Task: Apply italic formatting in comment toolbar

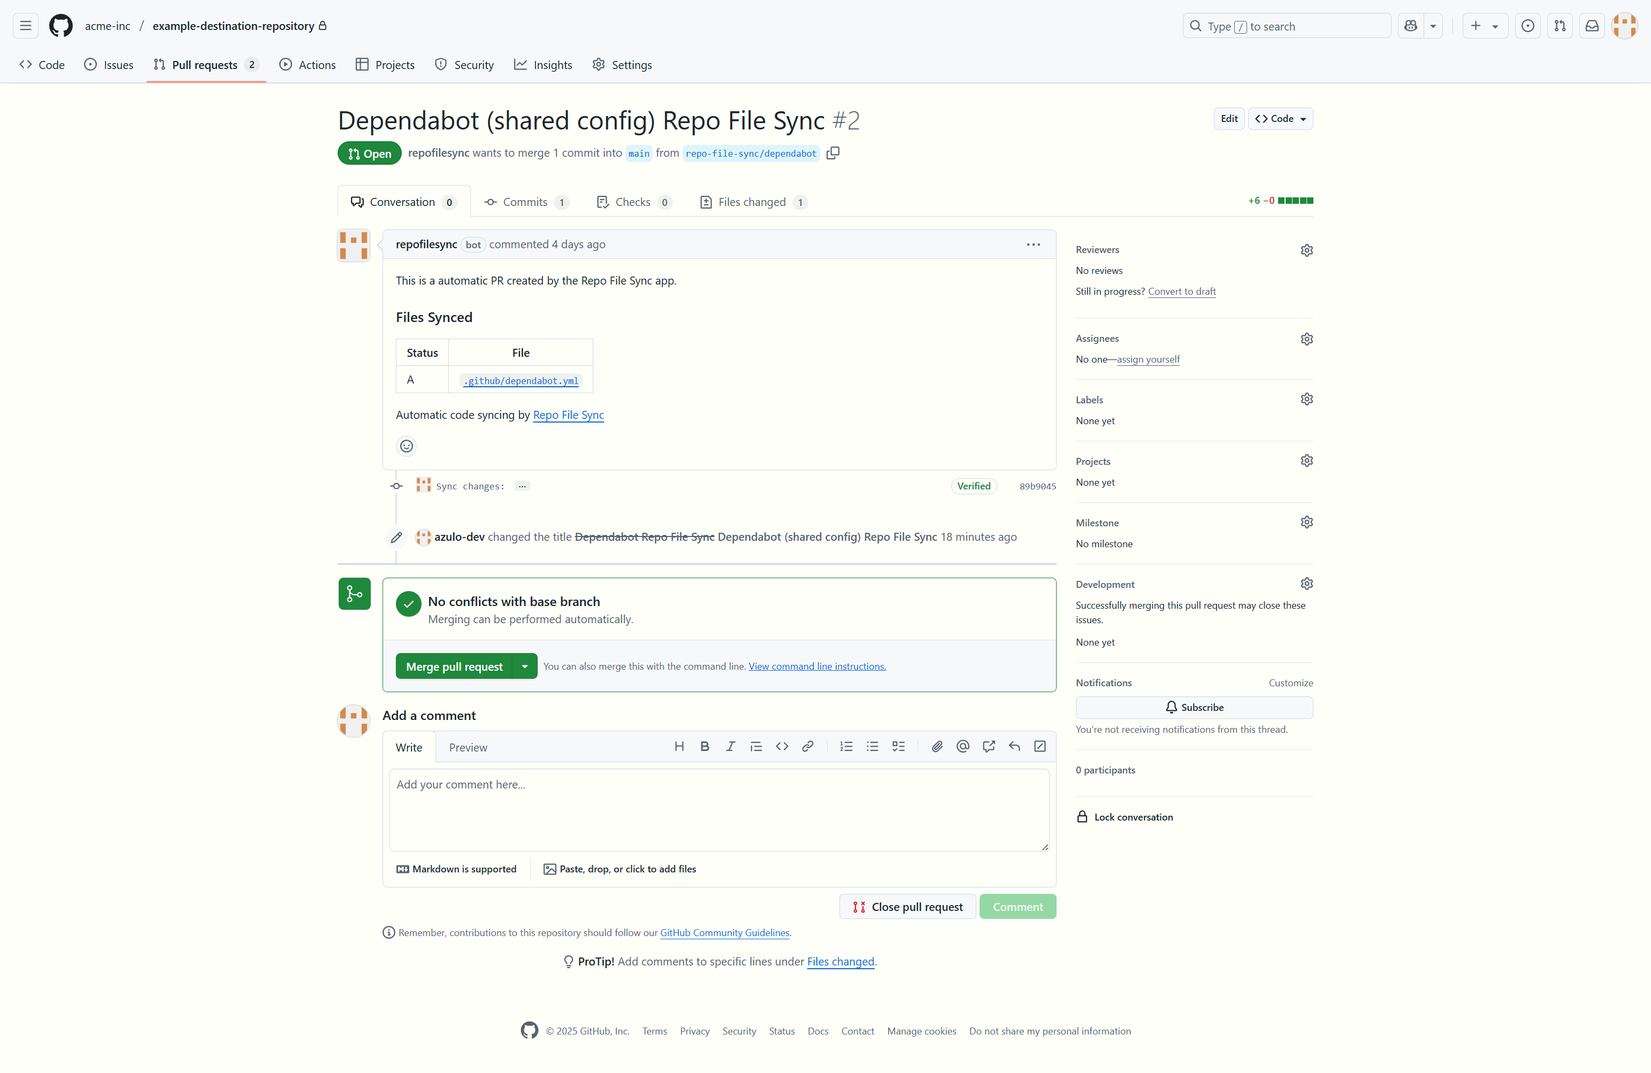Action: click(x=730, y=746)
